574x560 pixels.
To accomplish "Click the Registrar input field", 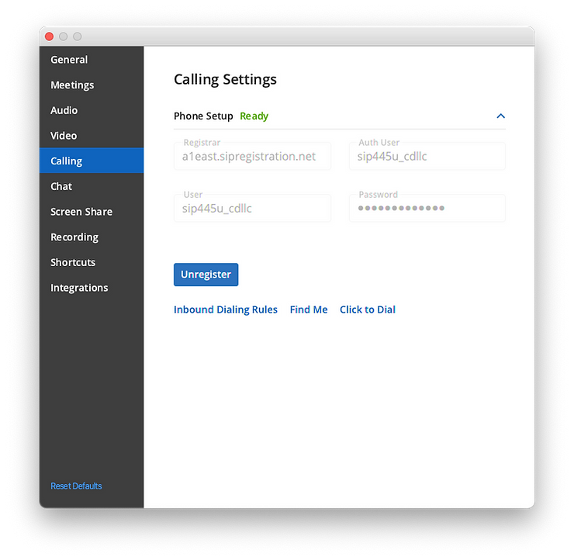I will [x=252, y=156].
